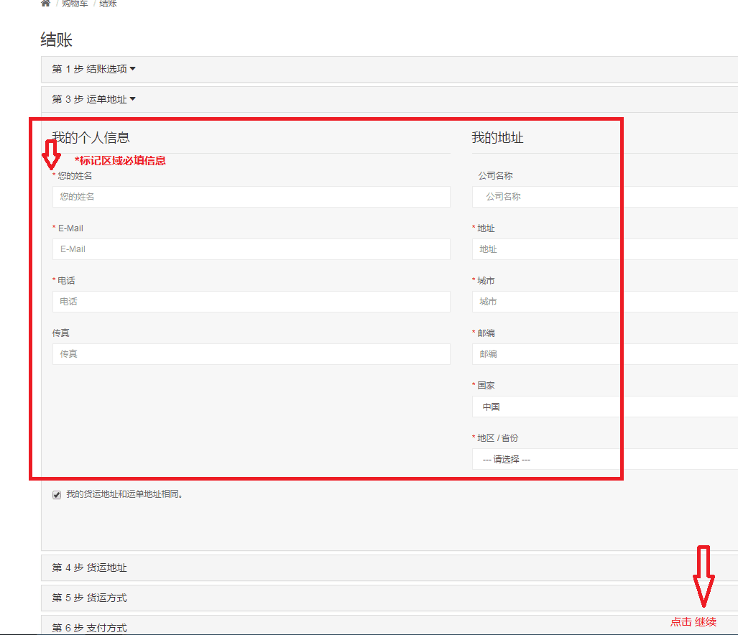Click the caret icon beside 结账选项
This screenshot has width=738, height=635.
pyautogui.click(x=133, y=69)
